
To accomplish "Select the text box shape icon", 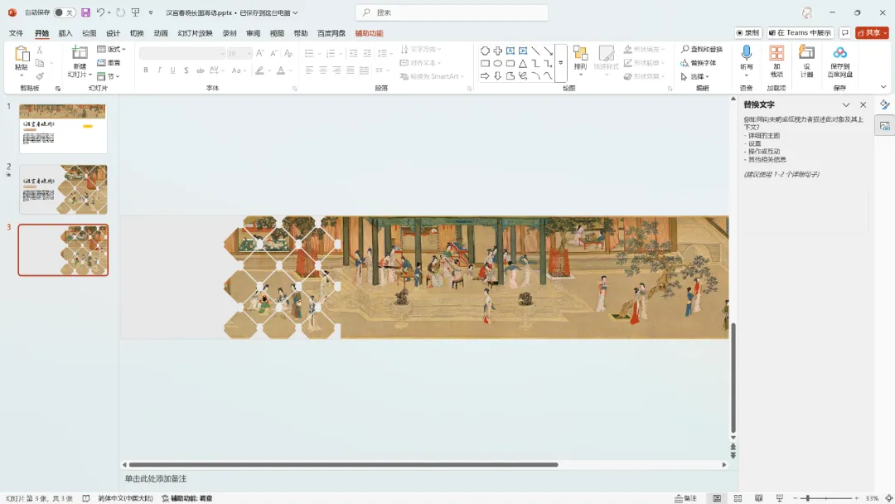I will [x=510, y=51].
